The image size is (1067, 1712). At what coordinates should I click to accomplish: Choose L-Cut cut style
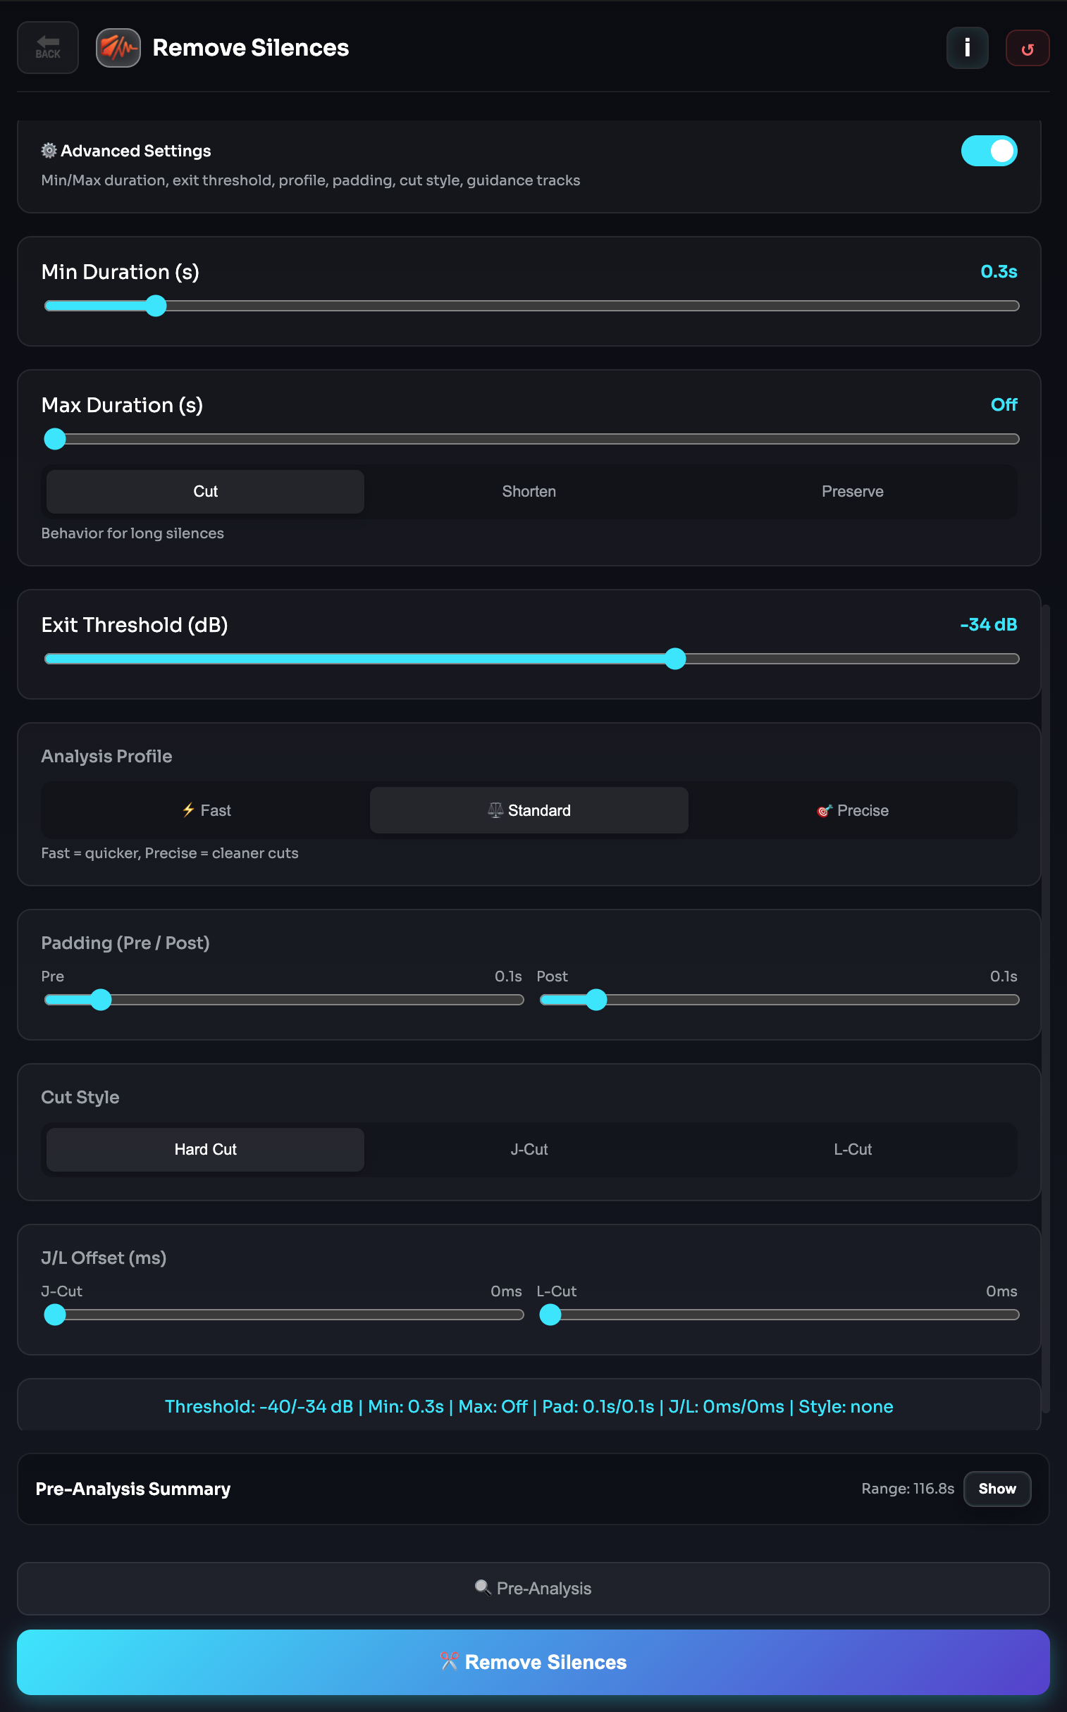click(x=853, y=1149)
